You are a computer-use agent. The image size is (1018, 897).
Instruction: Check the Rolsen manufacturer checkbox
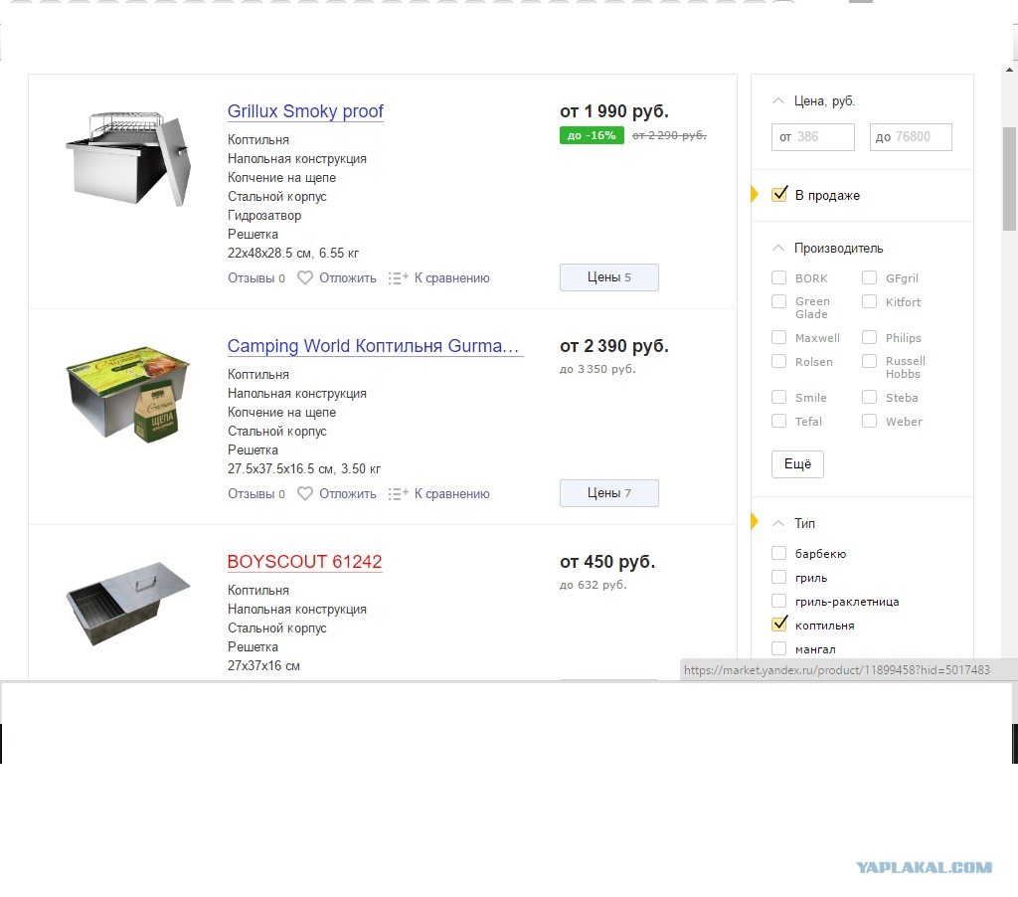click(x=778, y=361)
